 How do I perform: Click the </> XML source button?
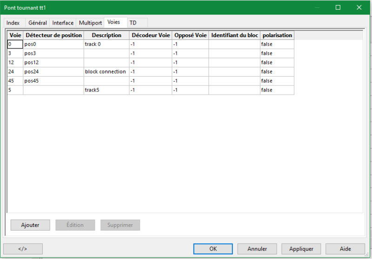point(23,249)
